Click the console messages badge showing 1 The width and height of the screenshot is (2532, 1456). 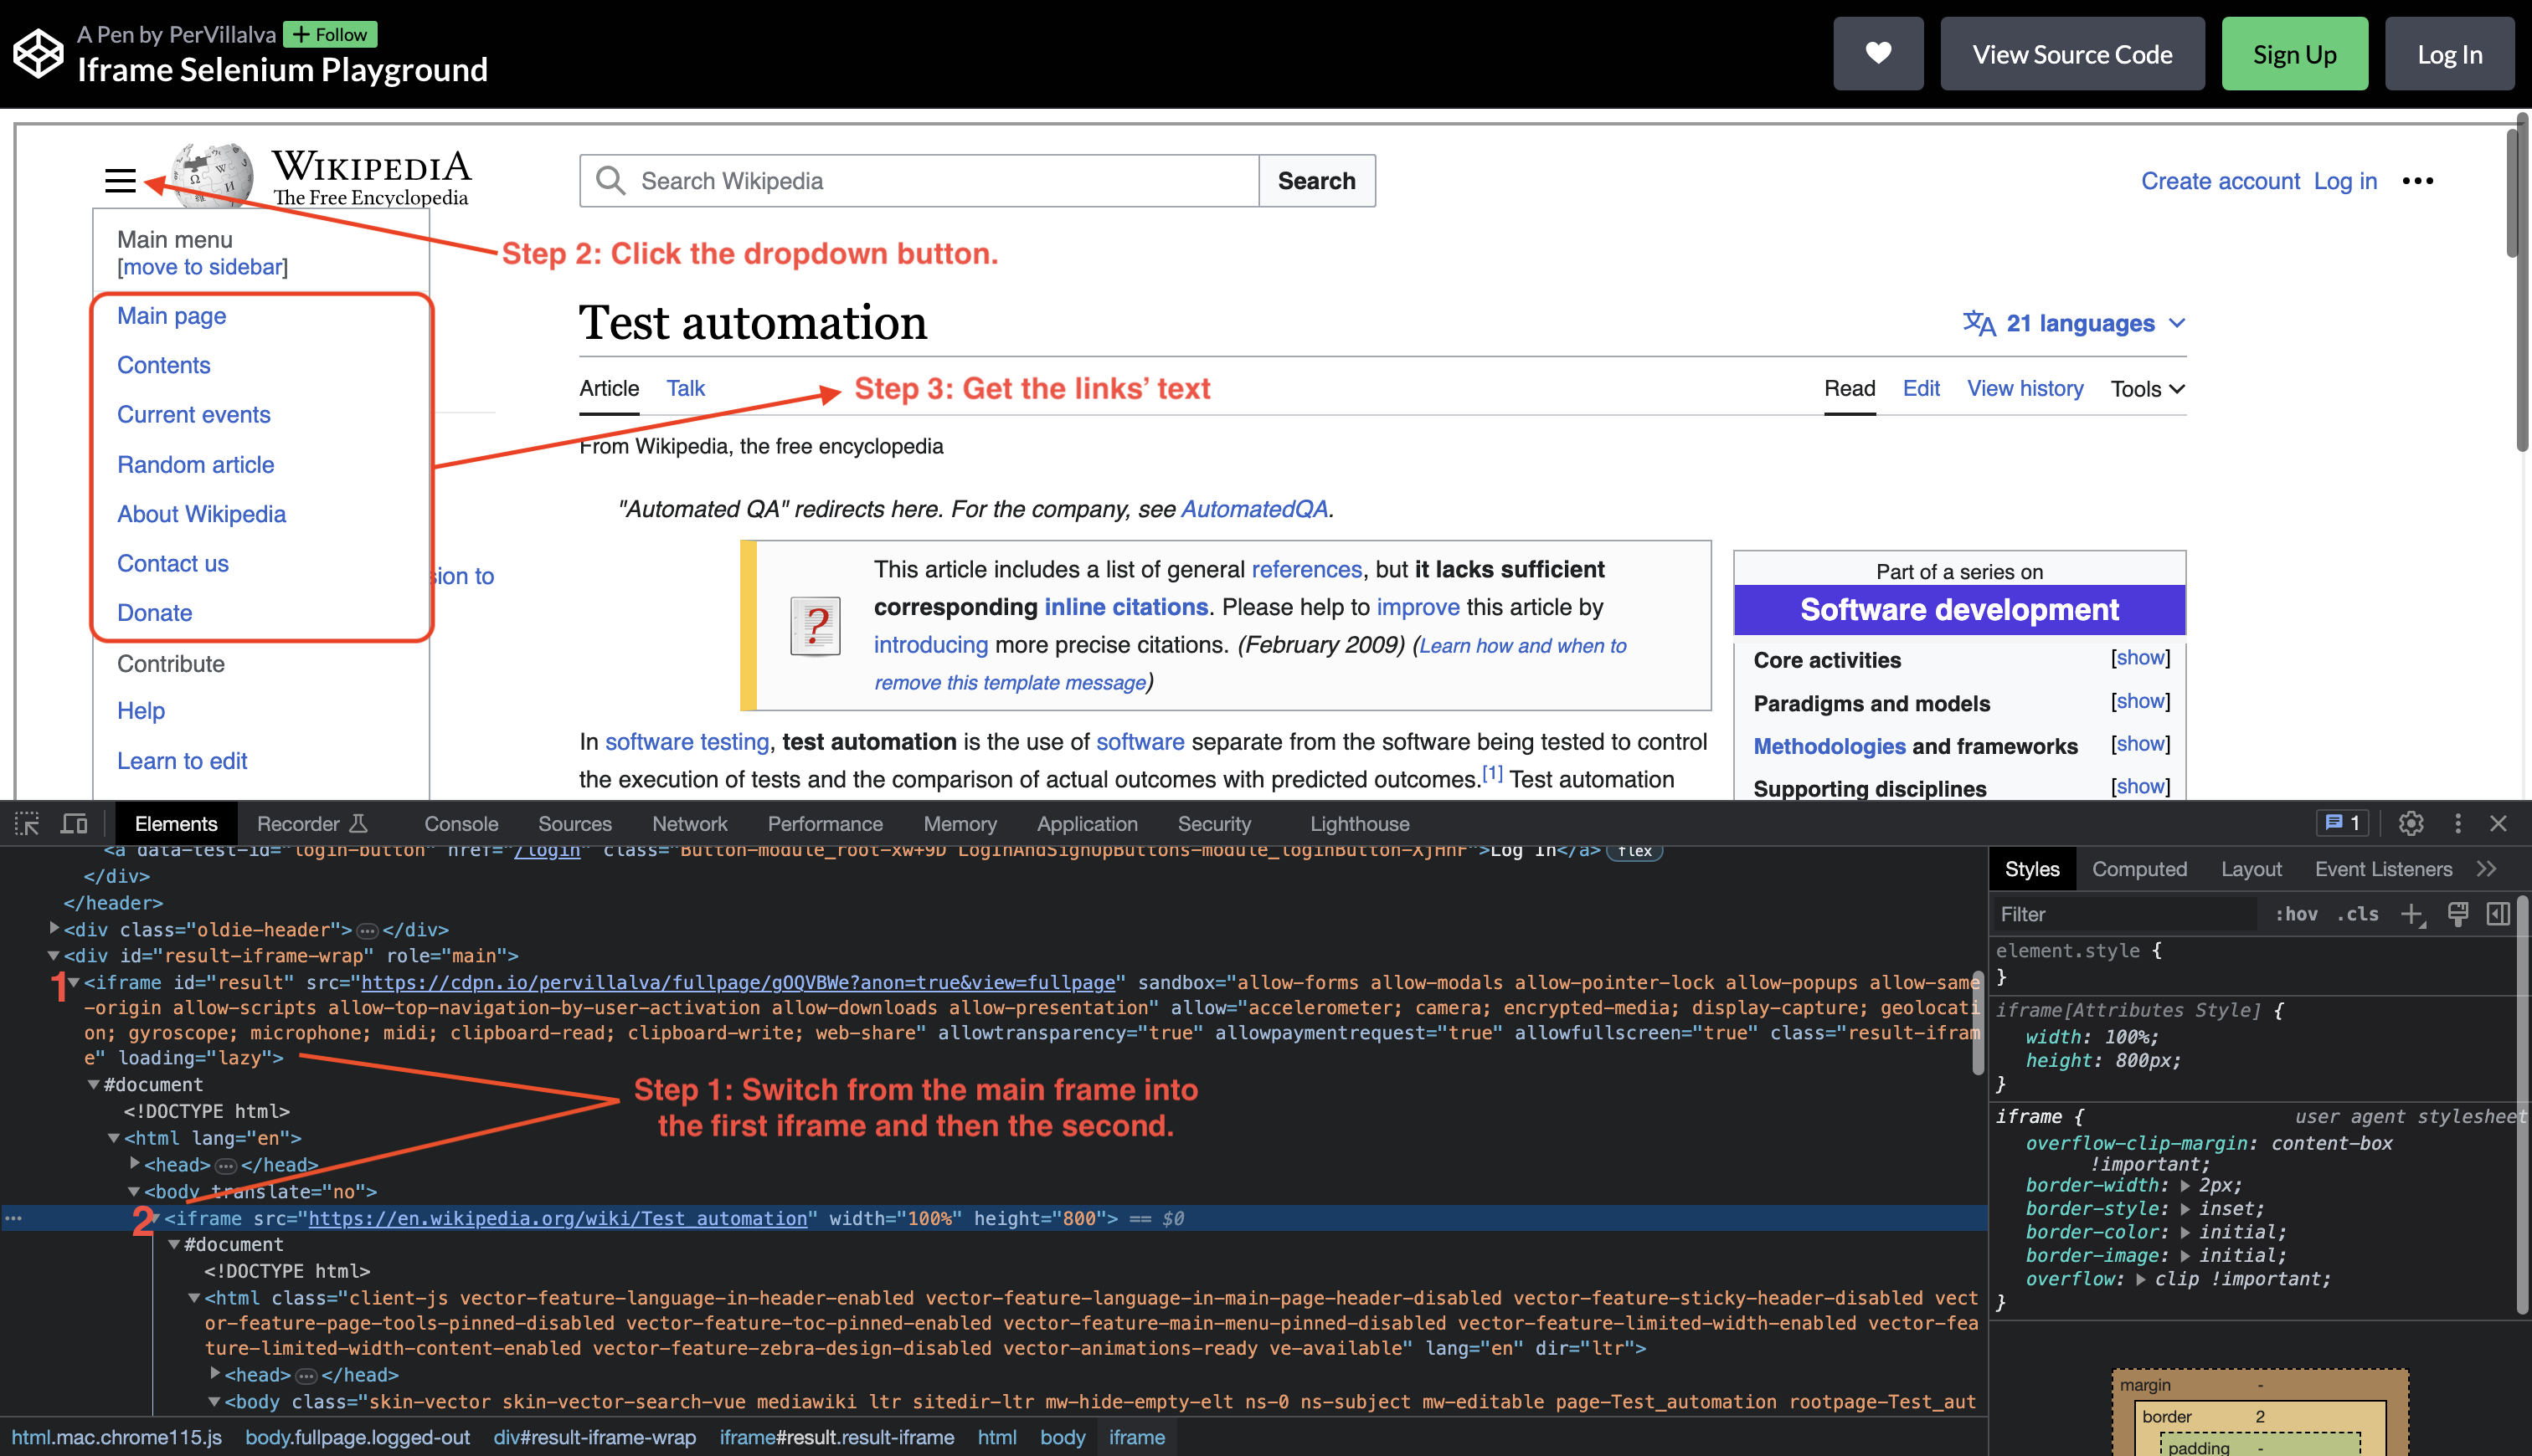(2342, 822)
